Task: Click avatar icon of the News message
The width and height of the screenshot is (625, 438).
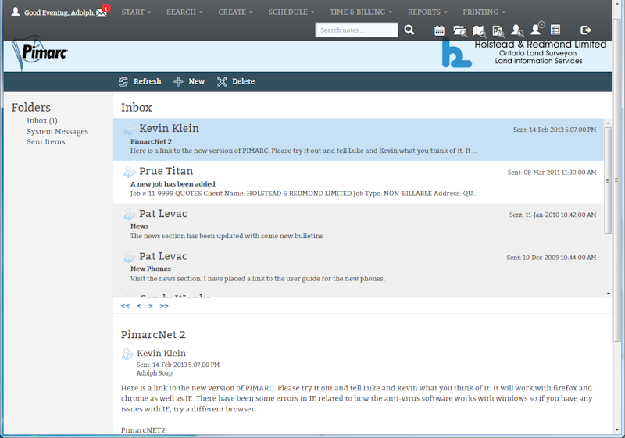Action: [x=129, y=214]
